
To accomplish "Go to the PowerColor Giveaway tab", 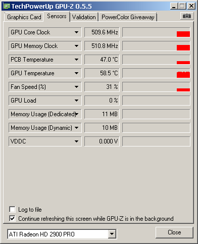I will point(128,17).
